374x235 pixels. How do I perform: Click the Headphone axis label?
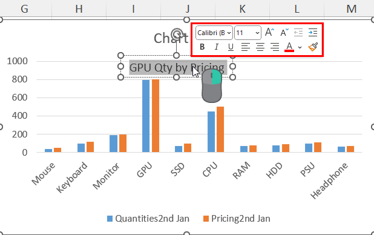329,180
